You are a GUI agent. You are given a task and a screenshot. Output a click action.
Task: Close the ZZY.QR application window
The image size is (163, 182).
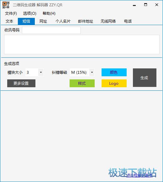pos(157,5)
